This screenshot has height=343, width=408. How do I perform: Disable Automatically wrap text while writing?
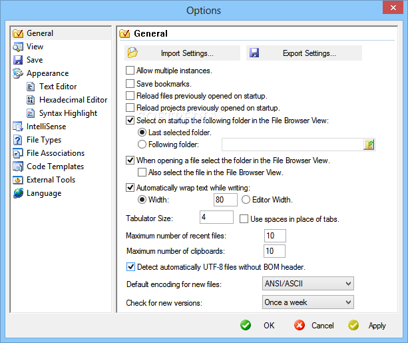(130, 188)
